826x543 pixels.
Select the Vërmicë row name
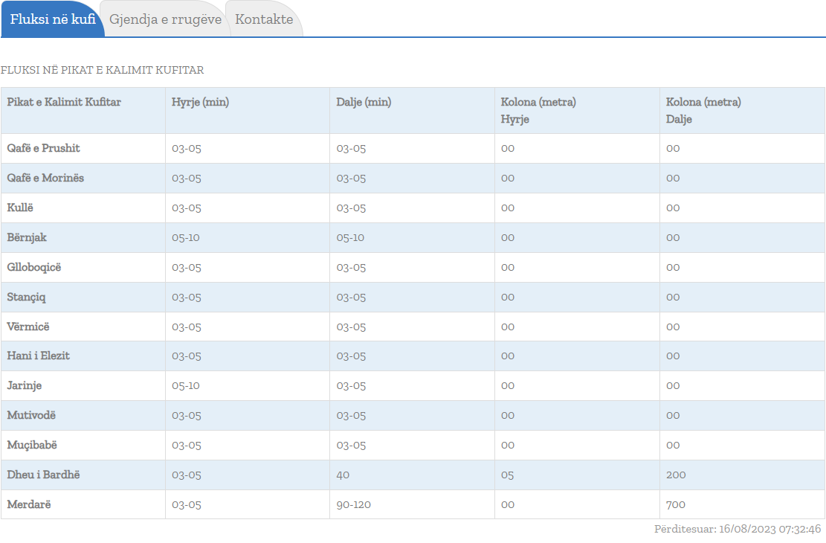point(28,327)
